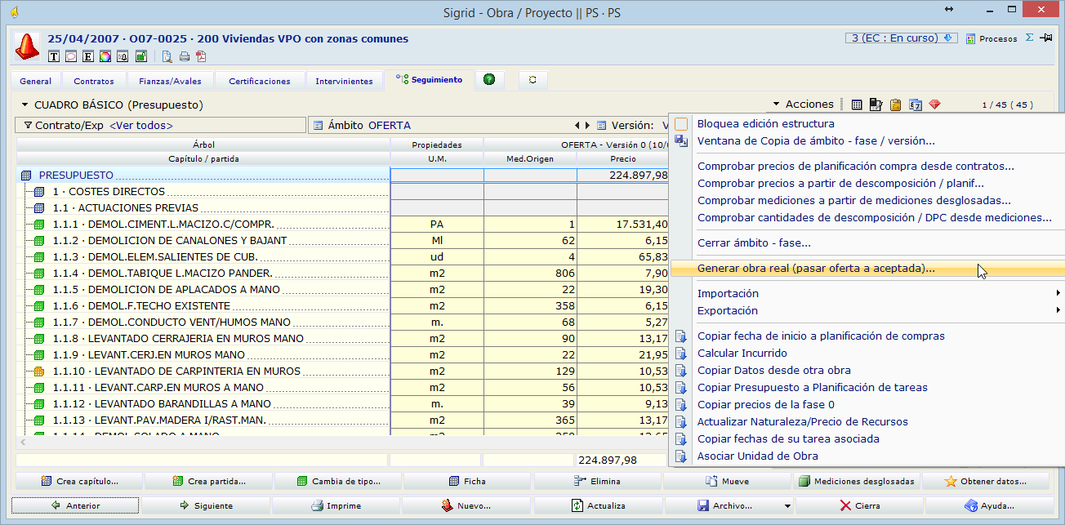Viewport: 1065px width, 525px height.
Task: Select 'Generar obra real' menu entry
Action: pos(816,269)
